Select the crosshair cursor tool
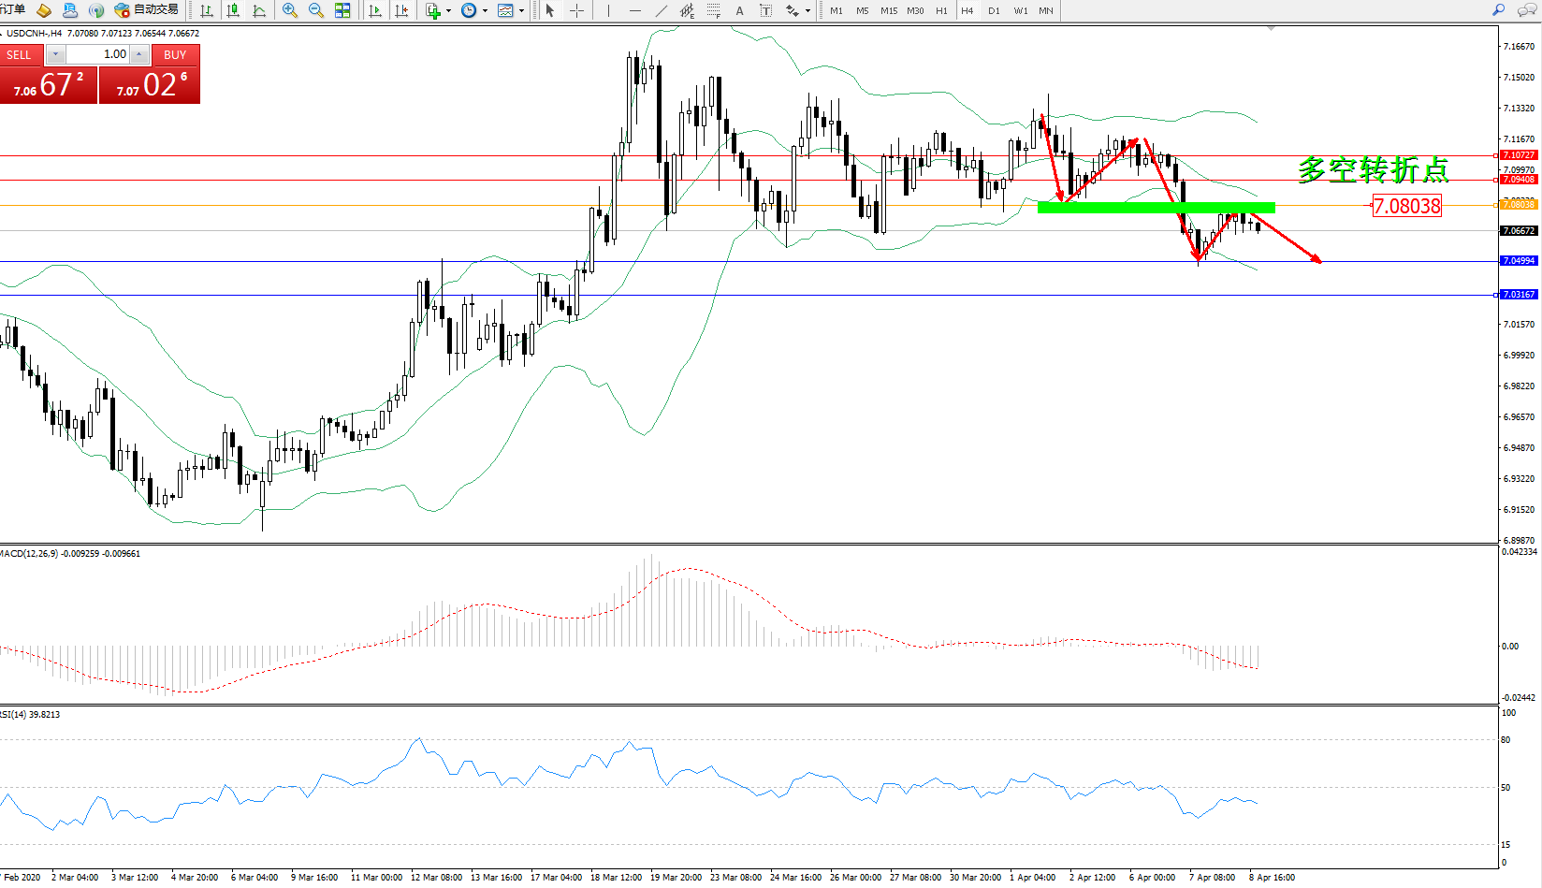Image resolution: width=1542 pixels, height=888 pixels. (577, 10)
